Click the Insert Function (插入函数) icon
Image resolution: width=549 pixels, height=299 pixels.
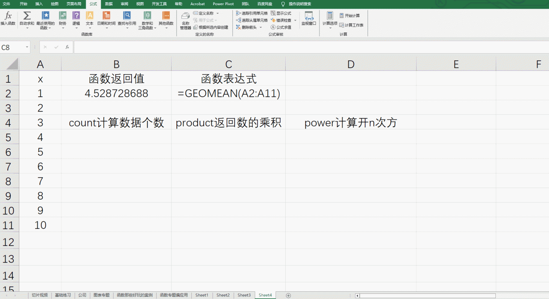8,18
